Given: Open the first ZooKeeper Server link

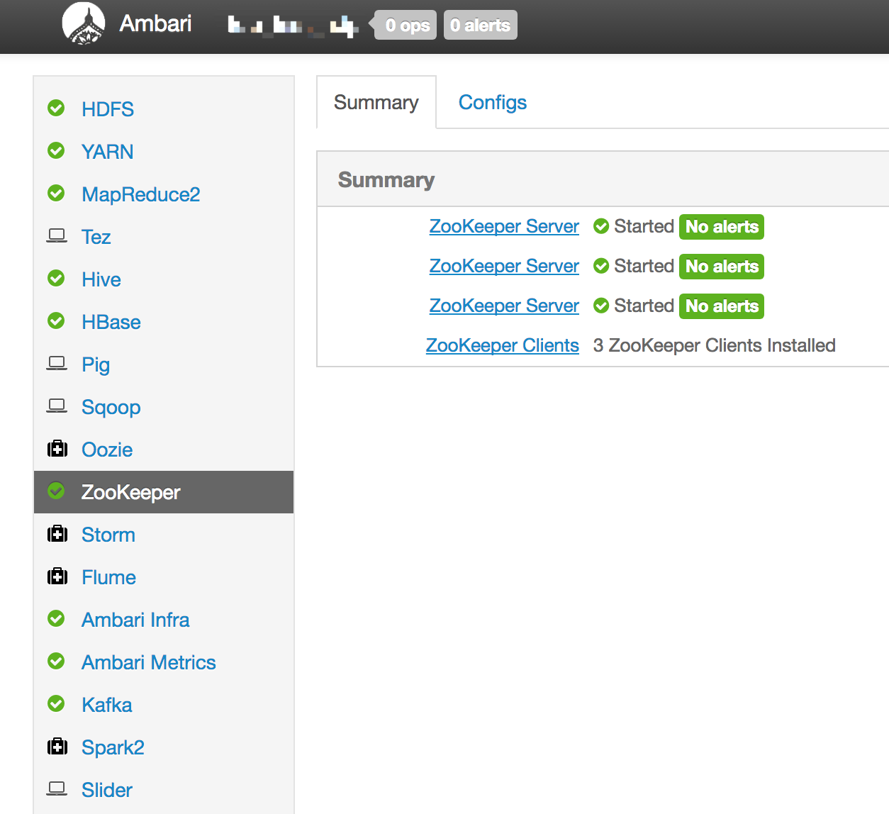Looking at the screenshot, I should (x=504, y=226).
